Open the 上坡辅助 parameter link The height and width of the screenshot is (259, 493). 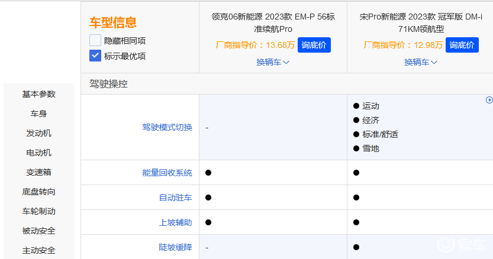pos(175,222)
